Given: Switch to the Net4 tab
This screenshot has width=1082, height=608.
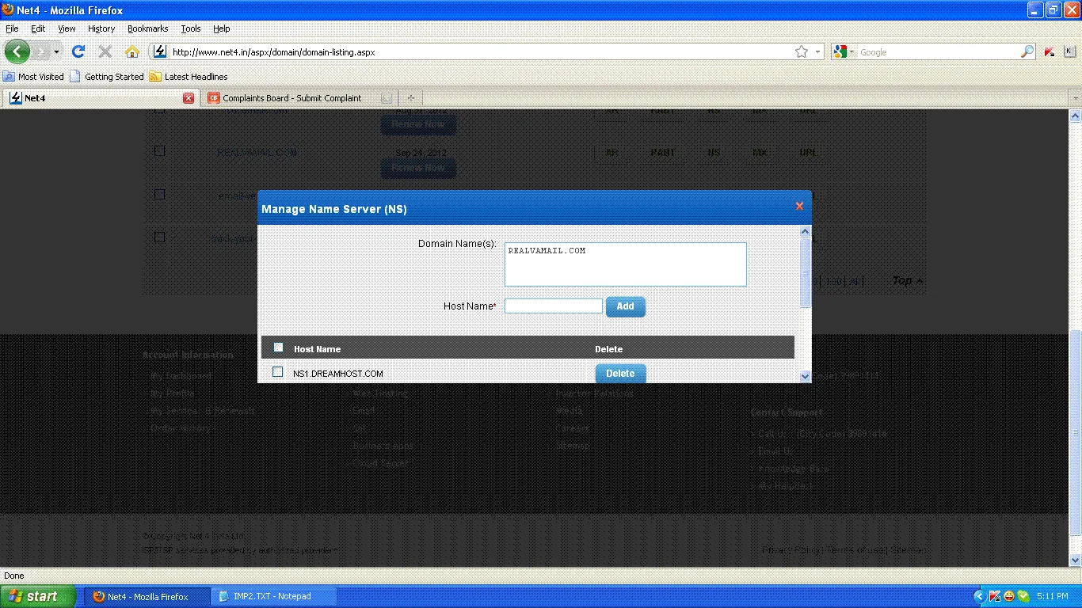Looking at the screenshot, I should pyautogui.click(x=101, y=98).
